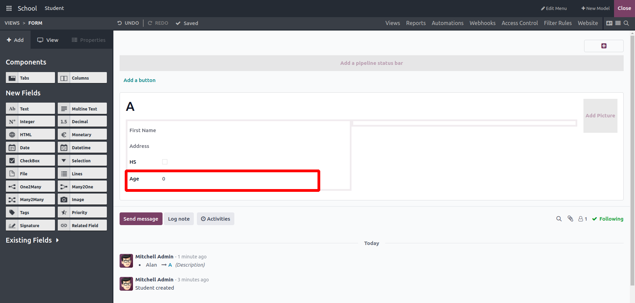Pick the Many2Many field component
Viewport: 635px width, 303px height.
pos(30,199)
